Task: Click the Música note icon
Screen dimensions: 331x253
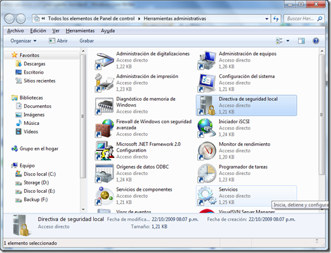Action: [x=18, y=123]
